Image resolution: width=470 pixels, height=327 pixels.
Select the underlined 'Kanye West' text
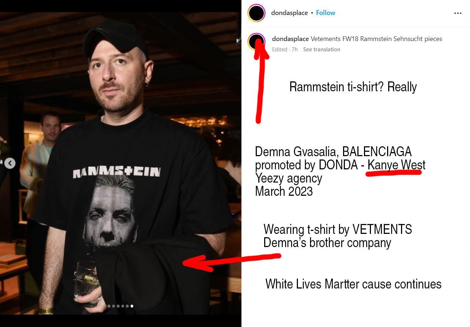[397, 165]
